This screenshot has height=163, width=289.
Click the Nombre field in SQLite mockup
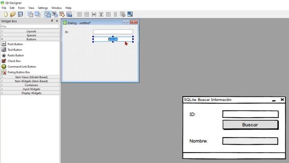[x=250, y=141]
